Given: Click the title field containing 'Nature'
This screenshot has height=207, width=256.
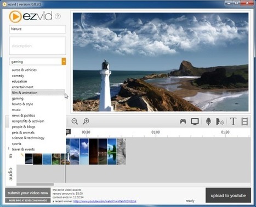Looking at the screenshot, I should 37,29.
